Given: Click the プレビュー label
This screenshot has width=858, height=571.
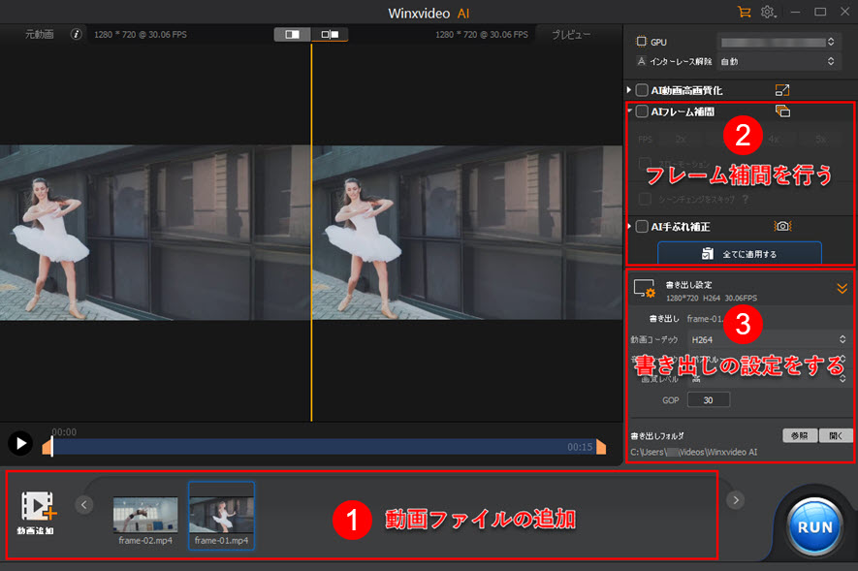Looking at the screenshot, I should click(x=571, y=35).
